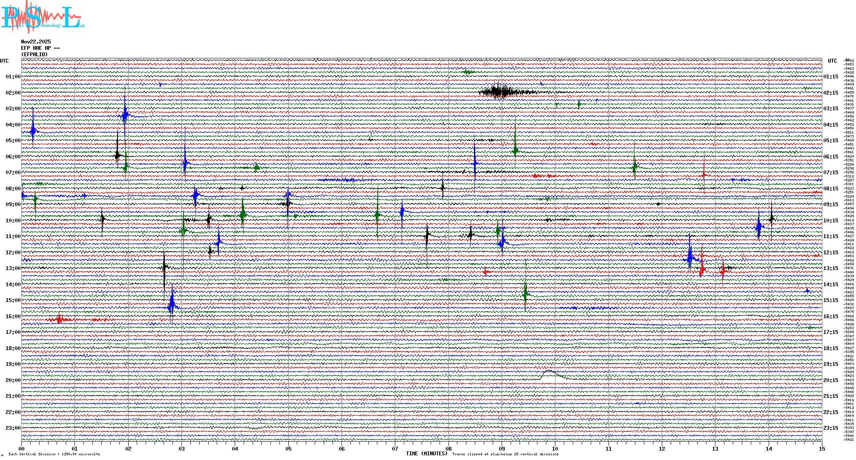Screen dimensions: 856x460
Task: Select the EFP HHE HP station text
Action: coord(40,48)
